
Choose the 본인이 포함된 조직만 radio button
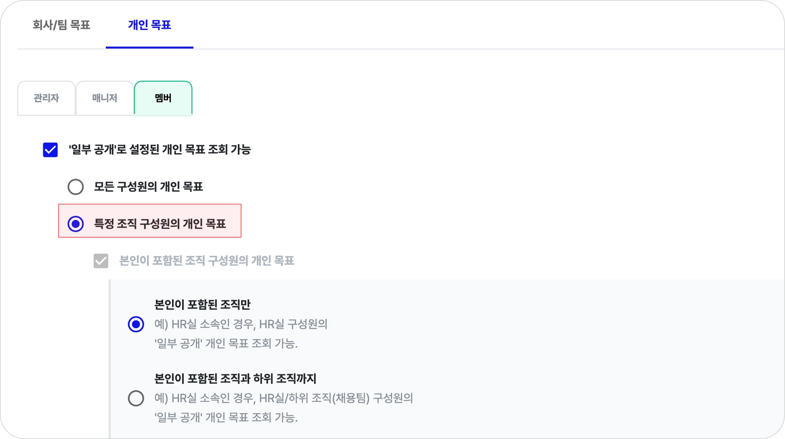(x=136, y=324)
